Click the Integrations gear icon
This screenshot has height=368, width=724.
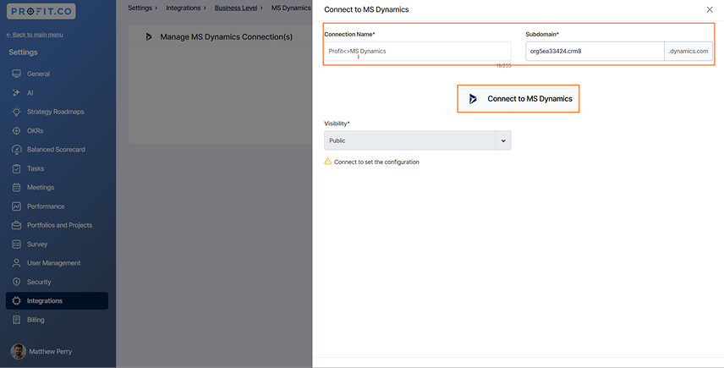[17, 301]
